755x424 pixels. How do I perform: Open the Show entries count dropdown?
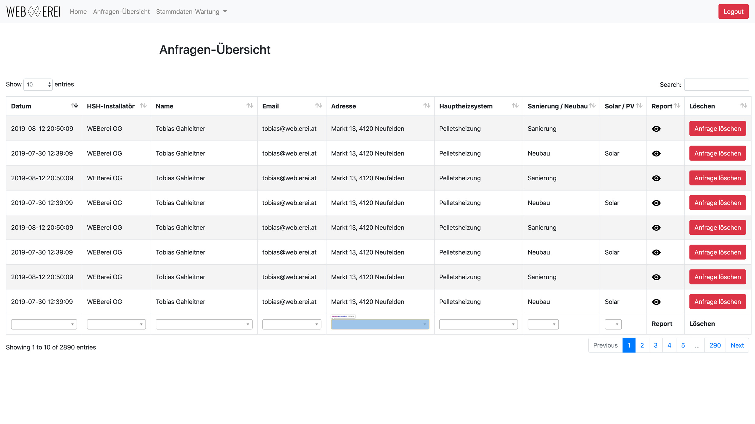tap(38, 85)
